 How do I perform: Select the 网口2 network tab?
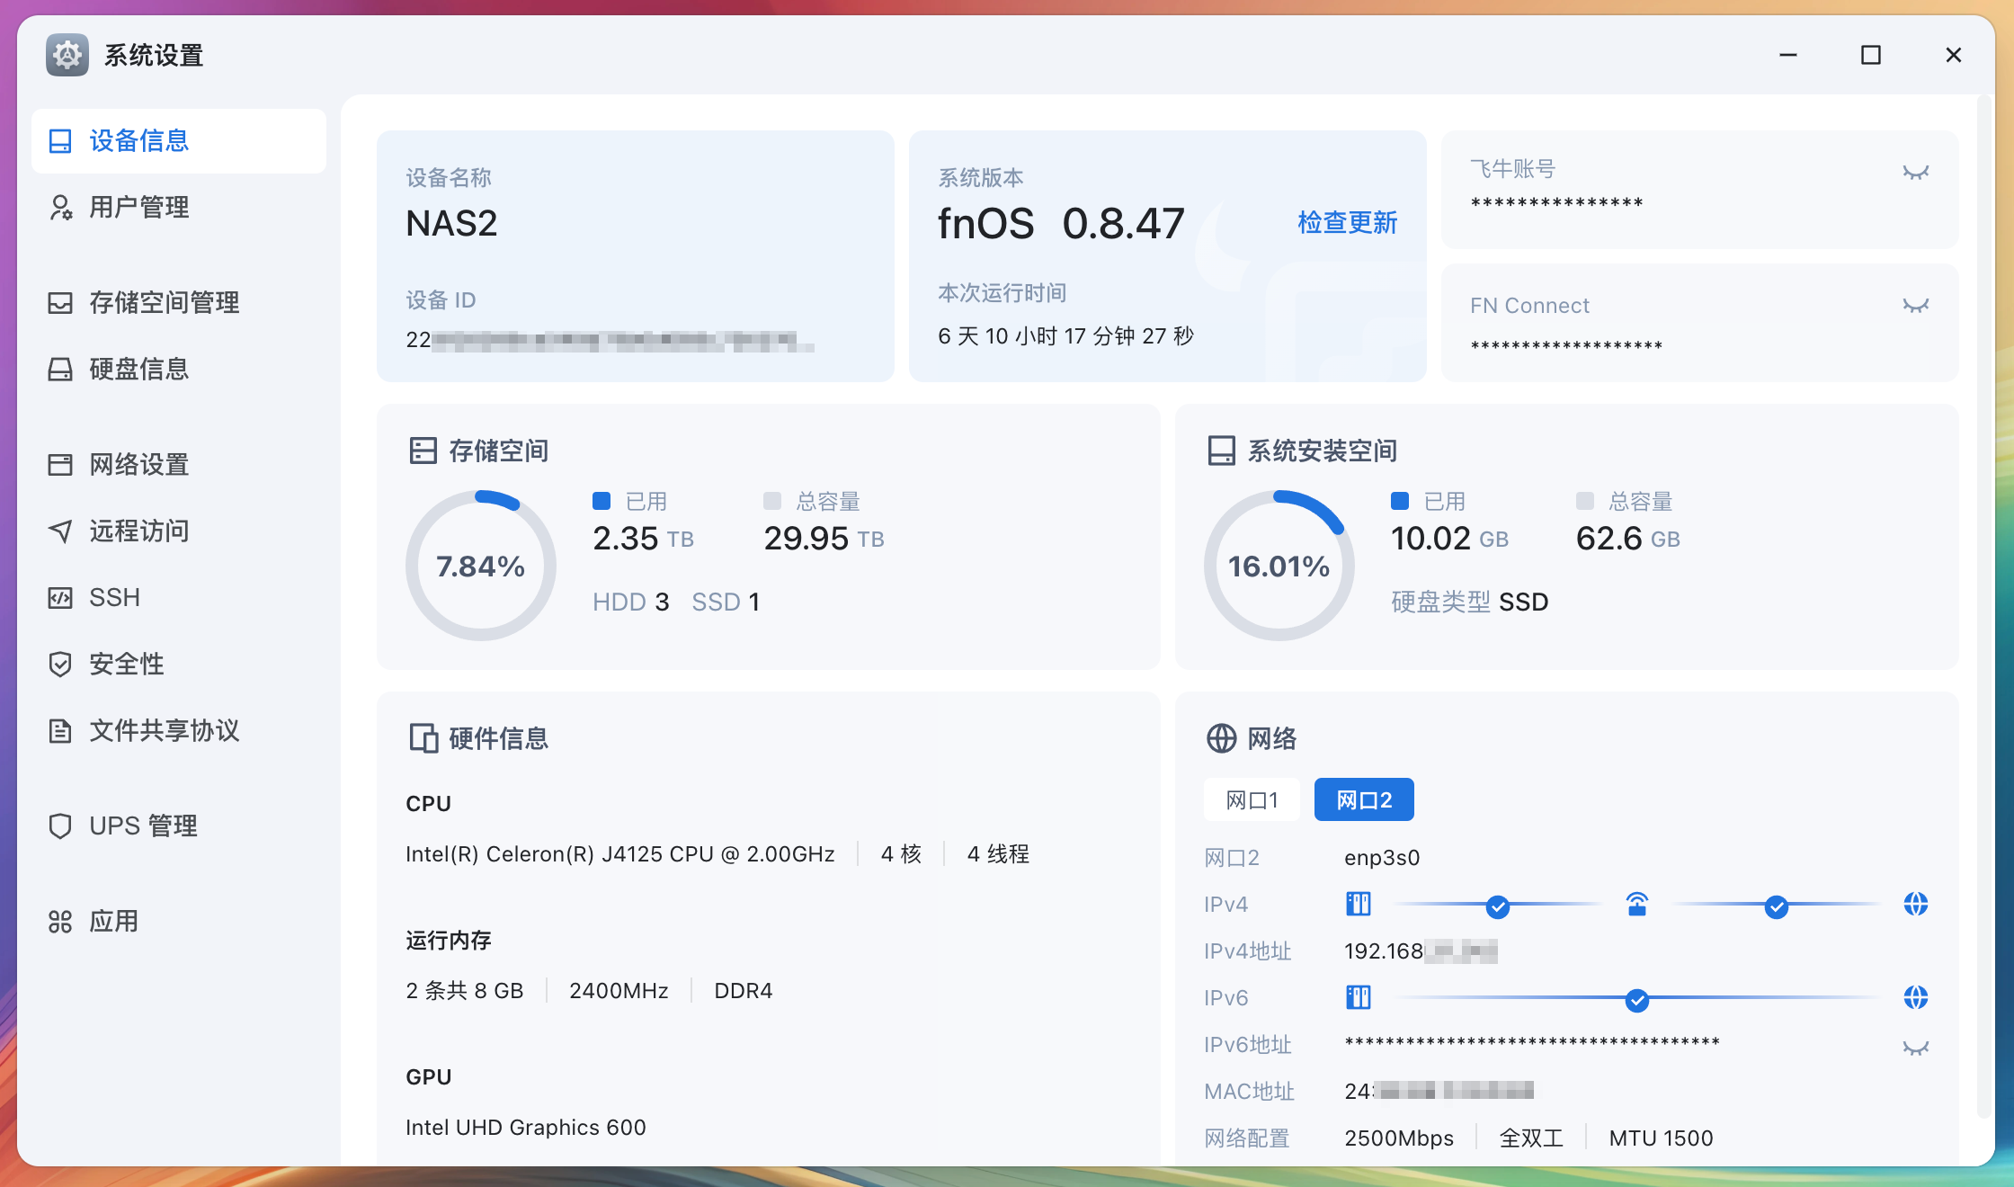1364,800
